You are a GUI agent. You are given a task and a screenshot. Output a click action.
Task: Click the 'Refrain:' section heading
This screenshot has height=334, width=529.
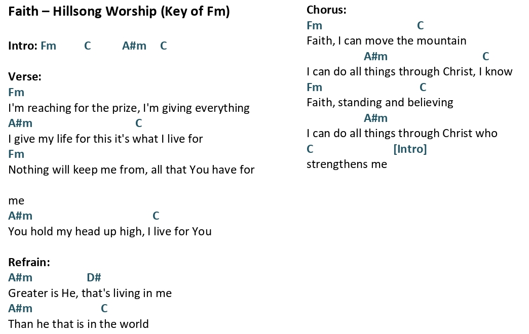tap(29, 262)
